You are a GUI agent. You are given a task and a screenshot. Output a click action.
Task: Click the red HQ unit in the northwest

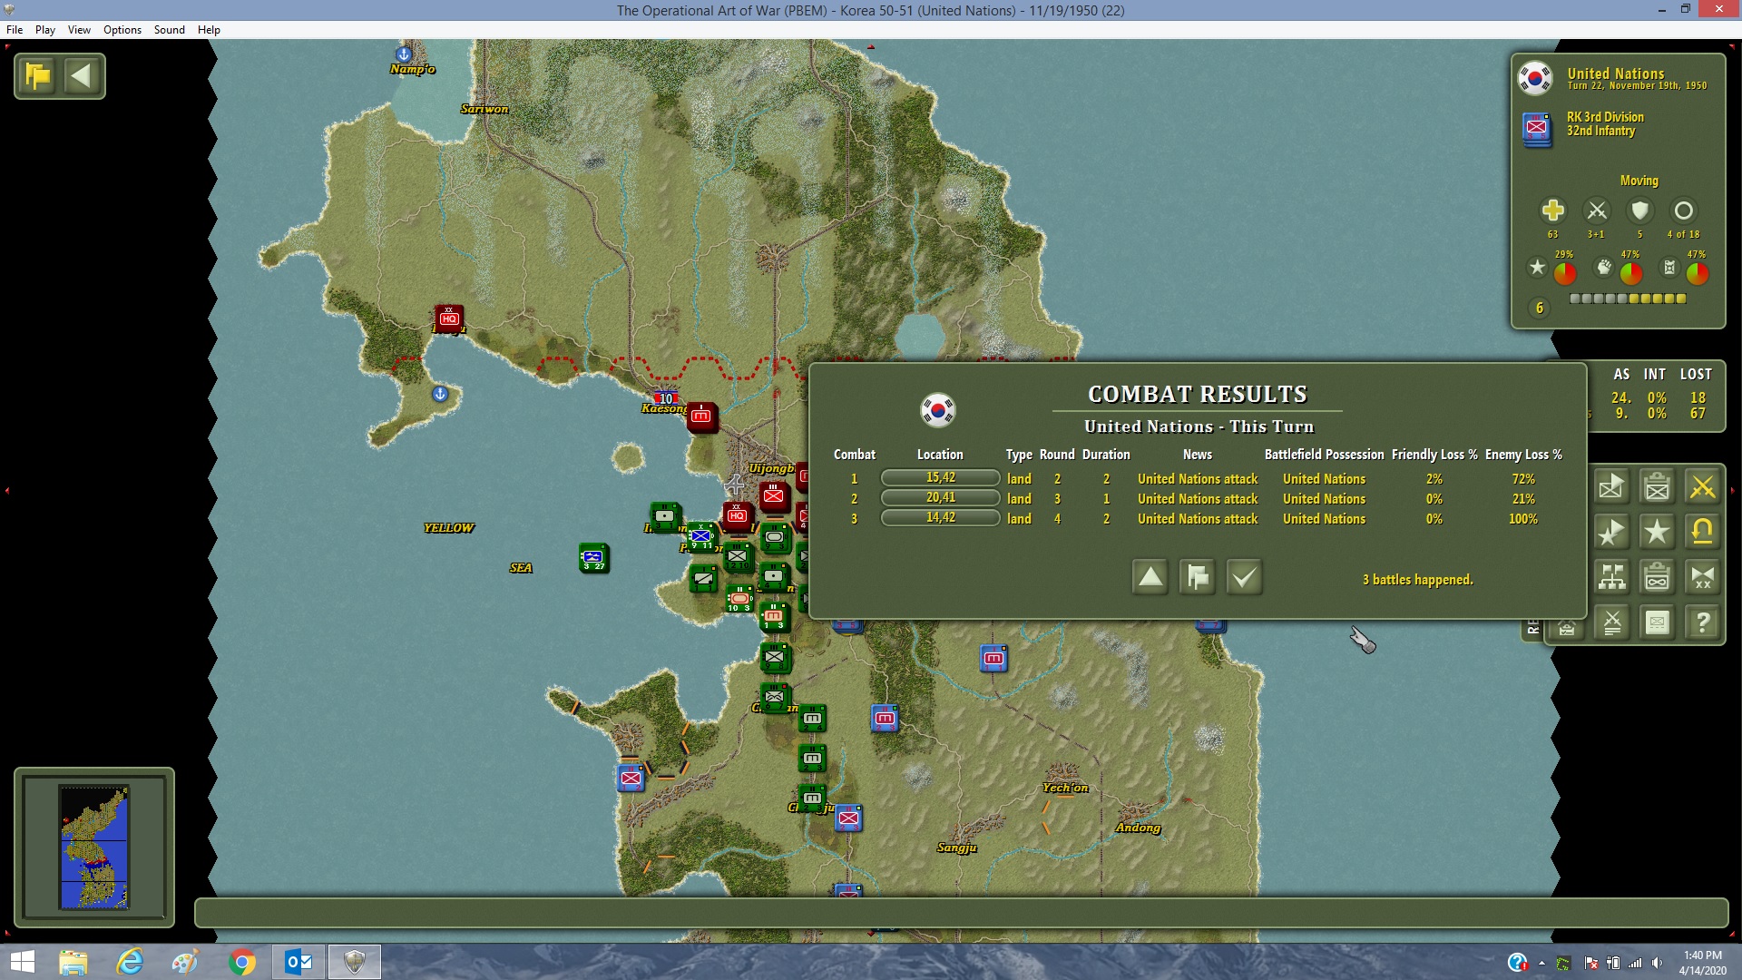[449, 318]
